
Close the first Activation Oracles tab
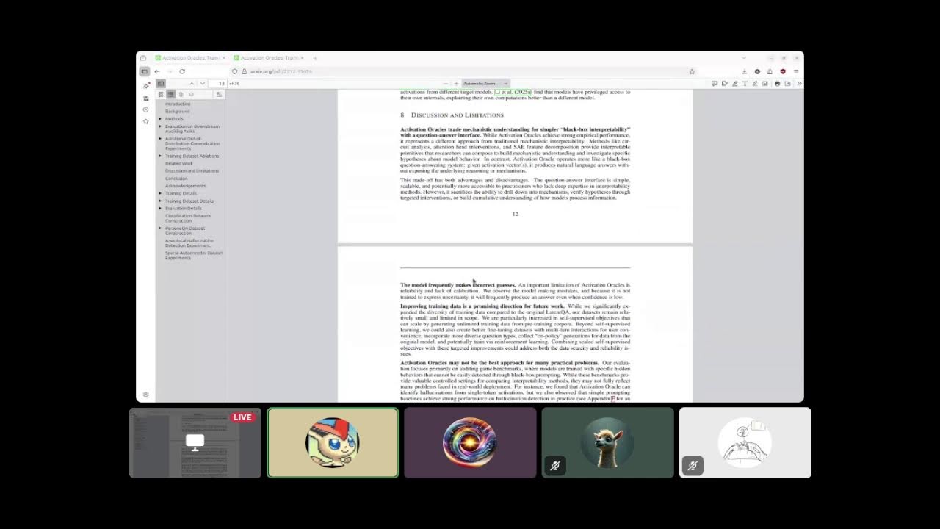[224, 57]
